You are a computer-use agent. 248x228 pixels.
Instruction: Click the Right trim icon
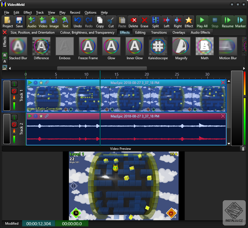coord(178,22)
